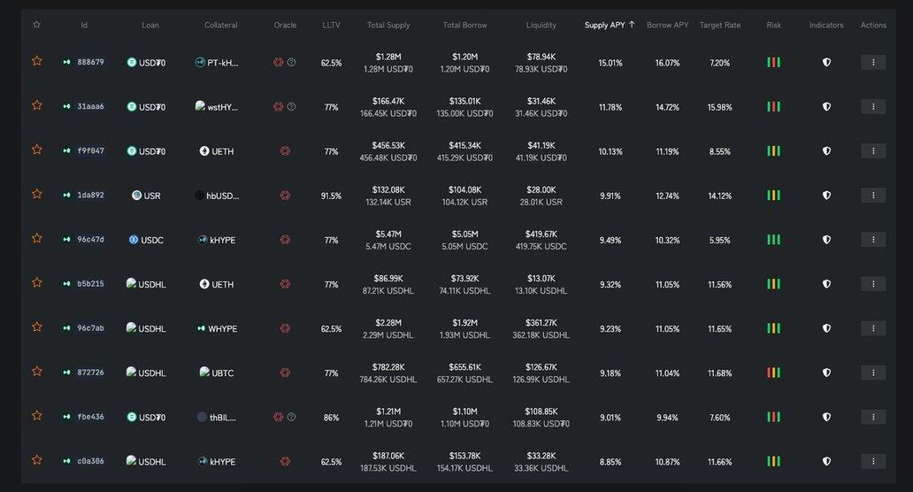Click the oracle icon for market f9f047
Image resolution: width=913 pixels, height=492 pixels.
(285, 151)
